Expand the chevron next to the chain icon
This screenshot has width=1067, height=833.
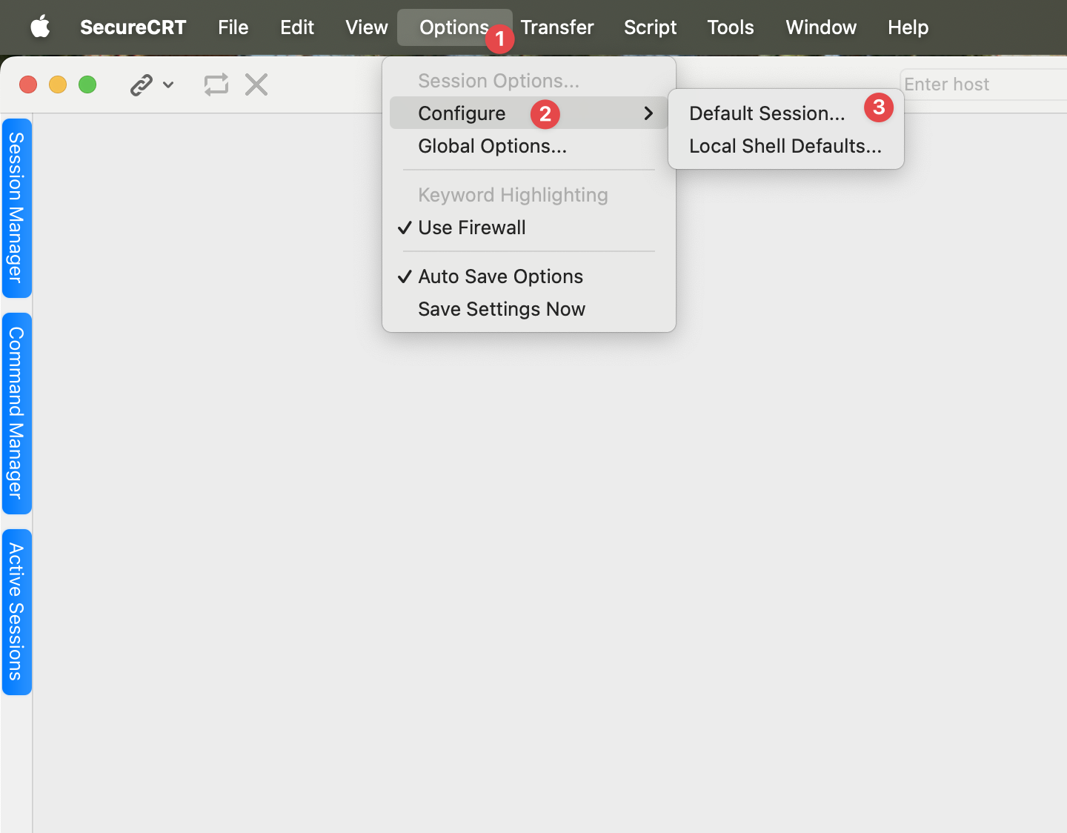pyautogui.click(x=168, y=84)
